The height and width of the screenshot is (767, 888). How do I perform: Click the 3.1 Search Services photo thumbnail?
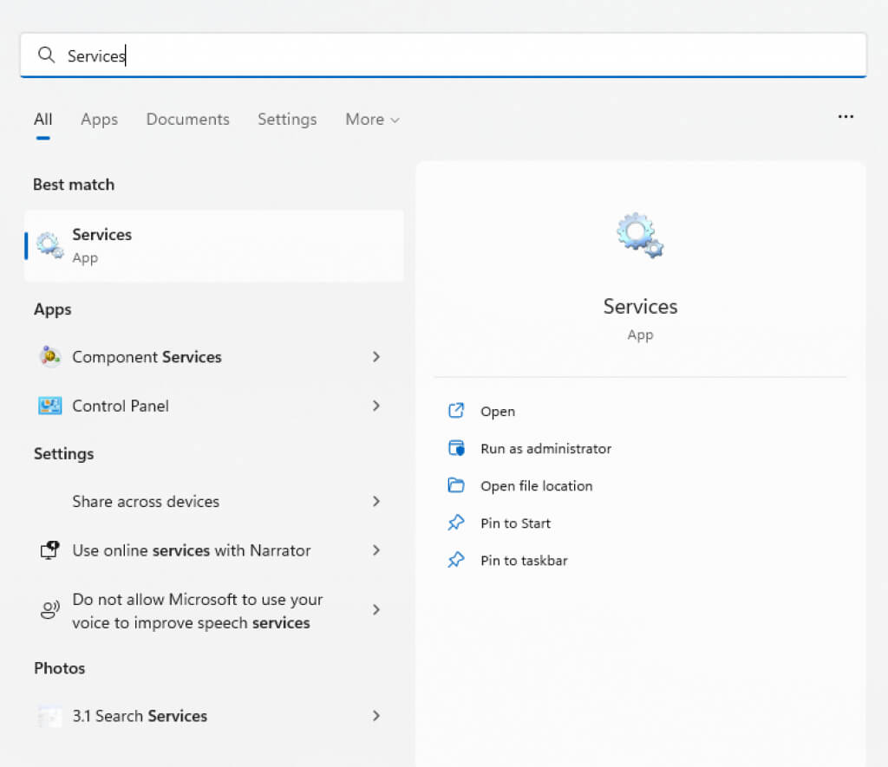click(49, 716)
